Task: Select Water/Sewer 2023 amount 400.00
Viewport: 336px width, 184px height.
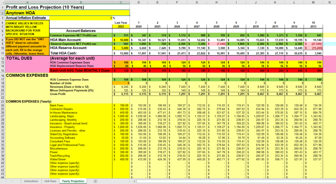Action: 121,159
